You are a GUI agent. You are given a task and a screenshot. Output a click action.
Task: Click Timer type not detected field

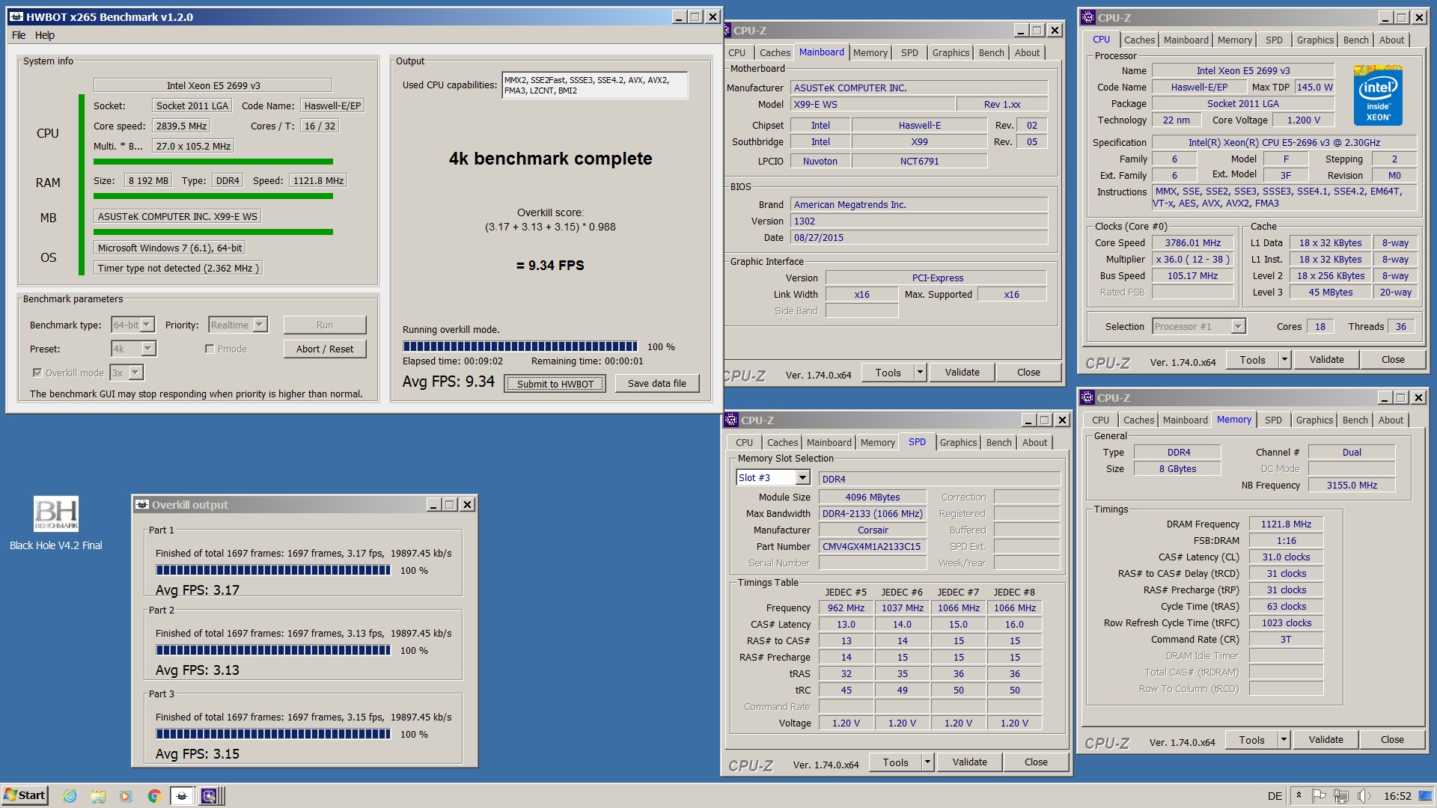(x=178, y=268)
